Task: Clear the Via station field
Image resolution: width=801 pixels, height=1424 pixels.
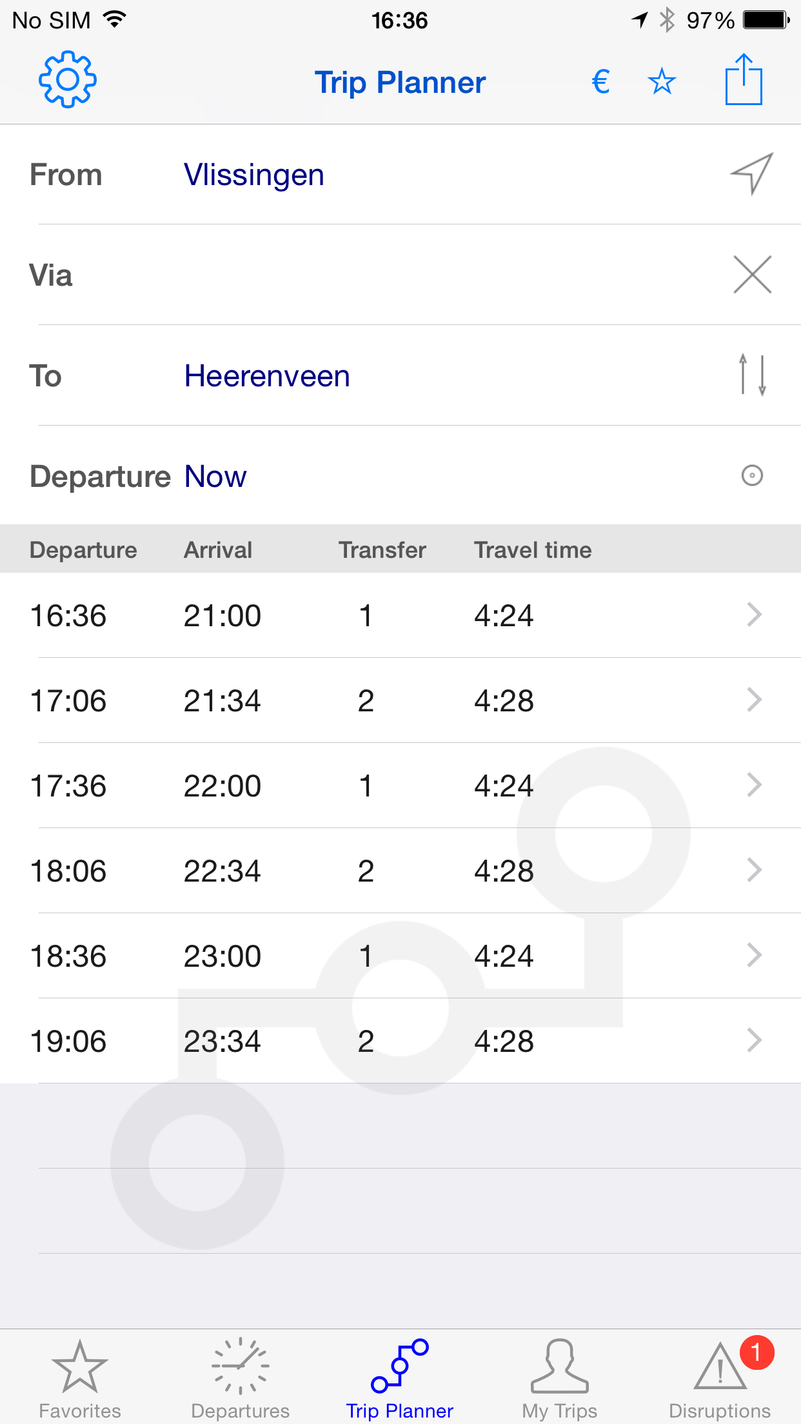Action: [x=752, y=274]
